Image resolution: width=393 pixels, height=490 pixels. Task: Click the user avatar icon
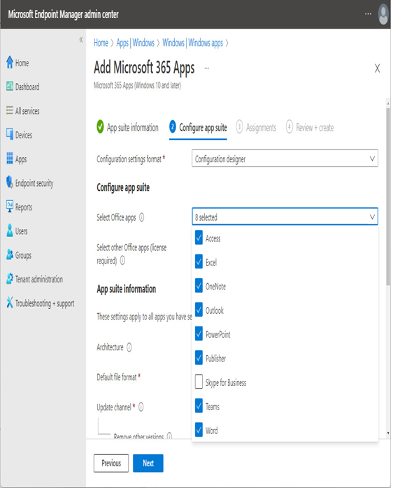[x=384, y=15]
